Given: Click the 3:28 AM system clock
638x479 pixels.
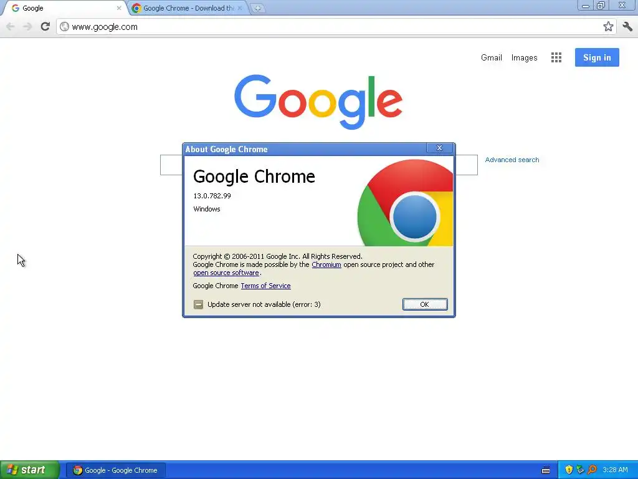Looking at the screenshot, I should tap(615, 470).
